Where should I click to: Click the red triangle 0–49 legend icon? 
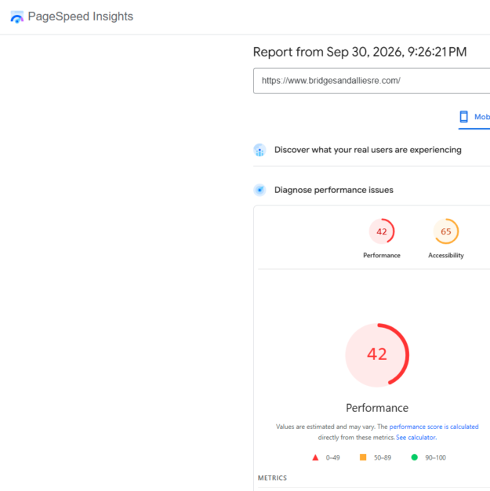(x=315, y=458)
